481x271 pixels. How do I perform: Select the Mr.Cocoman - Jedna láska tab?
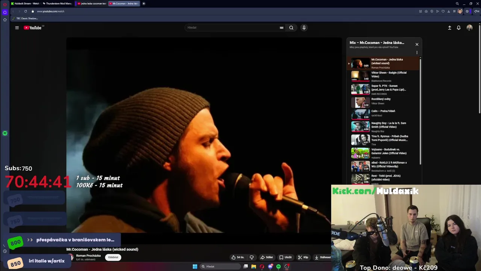(124, 3)
